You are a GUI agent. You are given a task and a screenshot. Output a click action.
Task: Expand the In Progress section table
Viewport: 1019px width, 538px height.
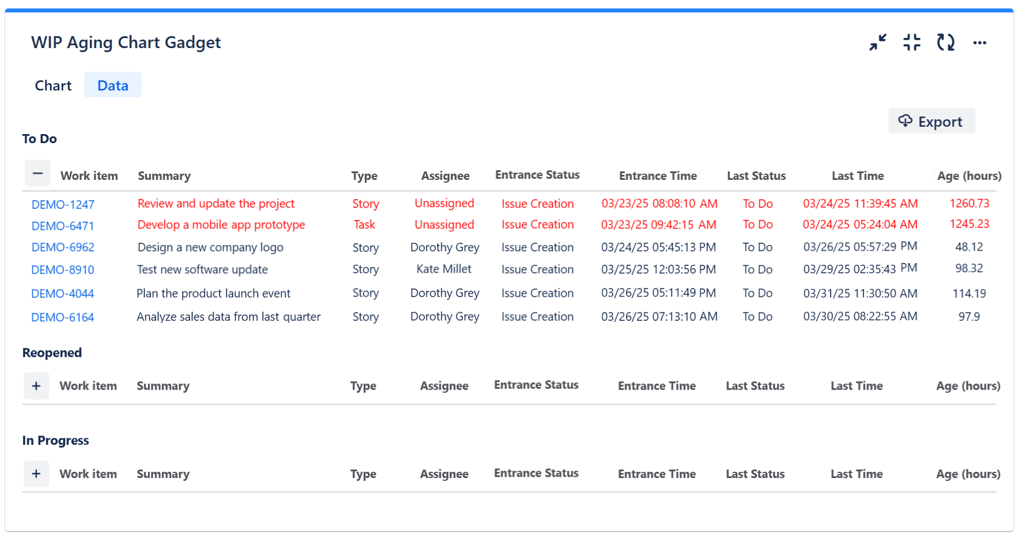[36, 474]
